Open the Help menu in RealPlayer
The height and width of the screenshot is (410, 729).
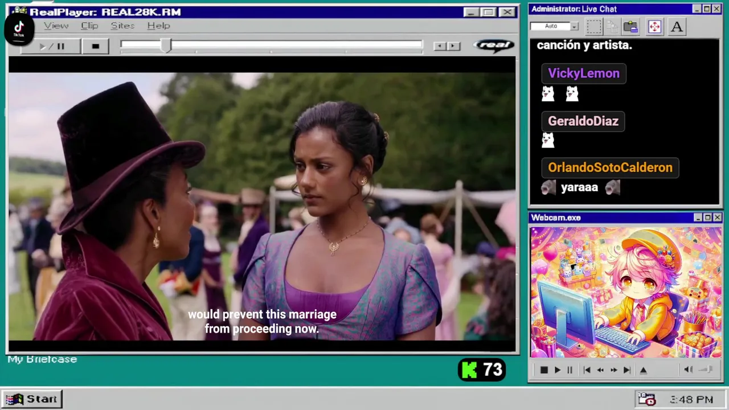(158, 26)
